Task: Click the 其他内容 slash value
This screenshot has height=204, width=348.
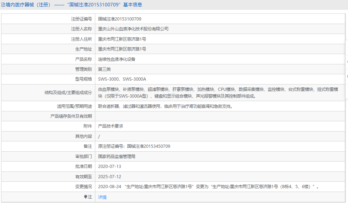Action: click(x=99, y=136)
